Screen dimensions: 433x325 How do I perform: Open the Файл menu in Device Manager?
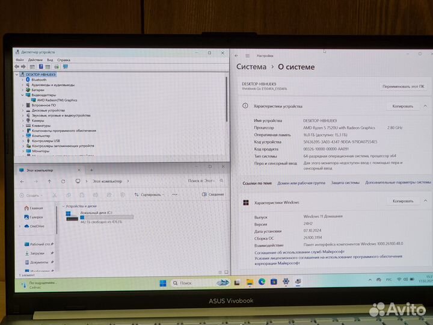click(x=20, y=60)
